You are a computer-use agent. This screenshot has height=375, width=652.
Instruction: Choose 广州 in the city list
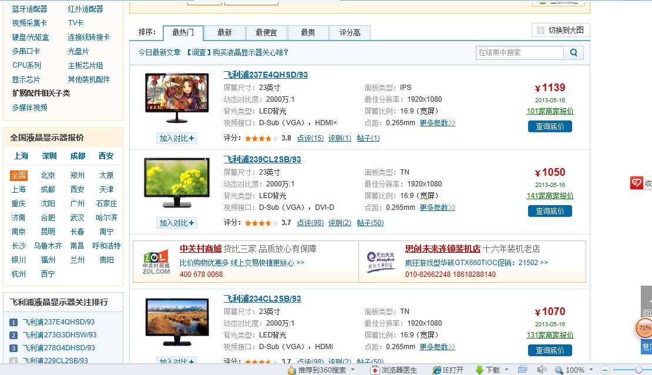click(78, 203)
